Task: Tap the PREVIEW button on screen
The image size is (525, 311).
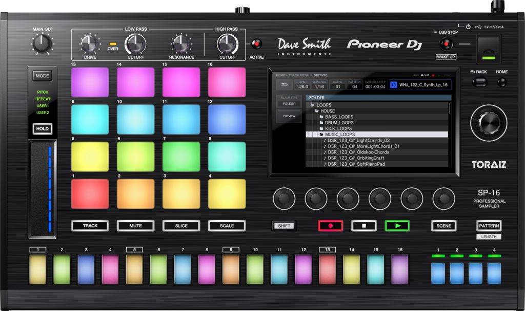Action: (289, 116)
